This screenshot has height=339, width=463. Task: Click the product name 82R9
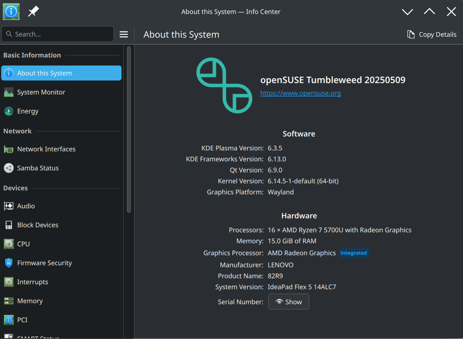[x=275, y=276]
